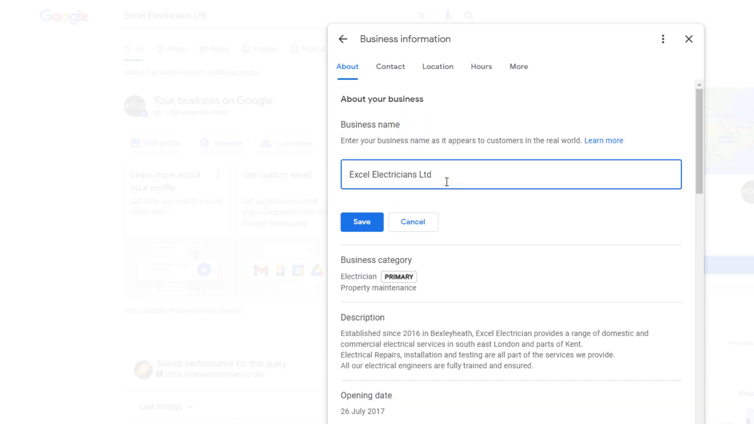Switch to the Contact tab
The image size is (754, 424).
390,66
